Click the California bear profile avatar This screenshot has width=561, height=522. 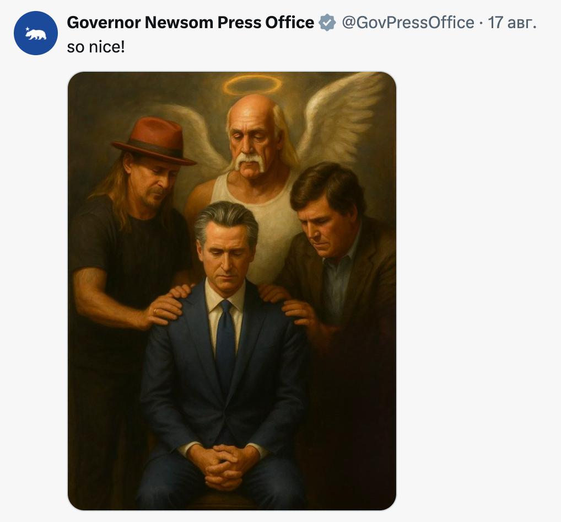point(36,33)
